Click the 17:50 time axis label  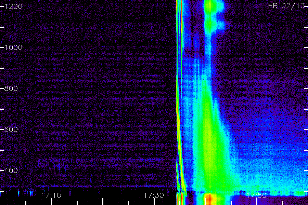coord(257,195)
